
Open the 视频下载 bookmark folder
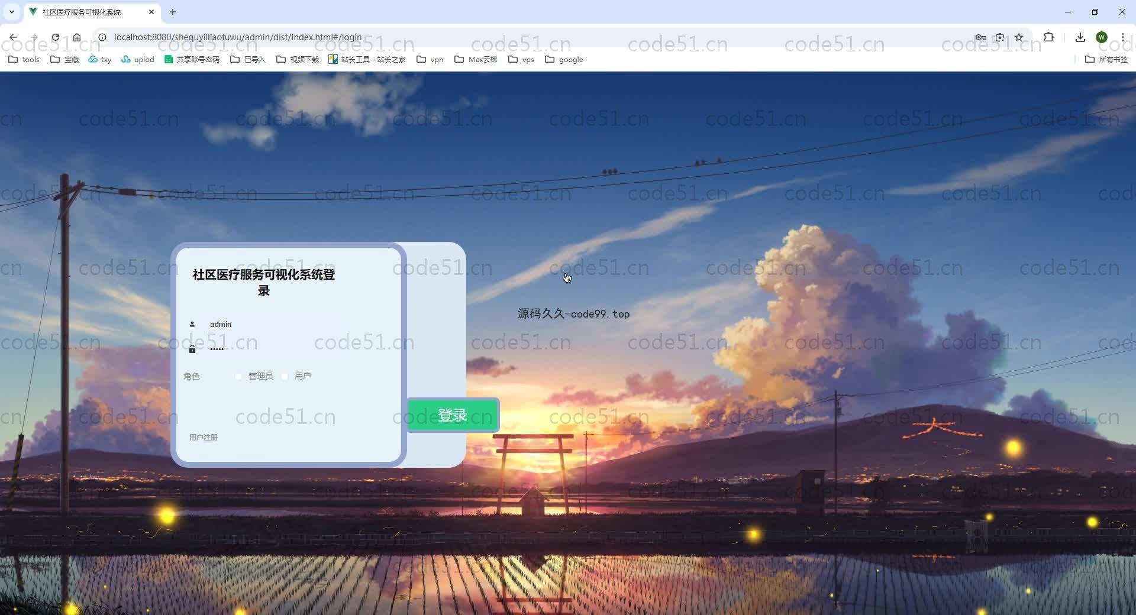pos(298,59)
